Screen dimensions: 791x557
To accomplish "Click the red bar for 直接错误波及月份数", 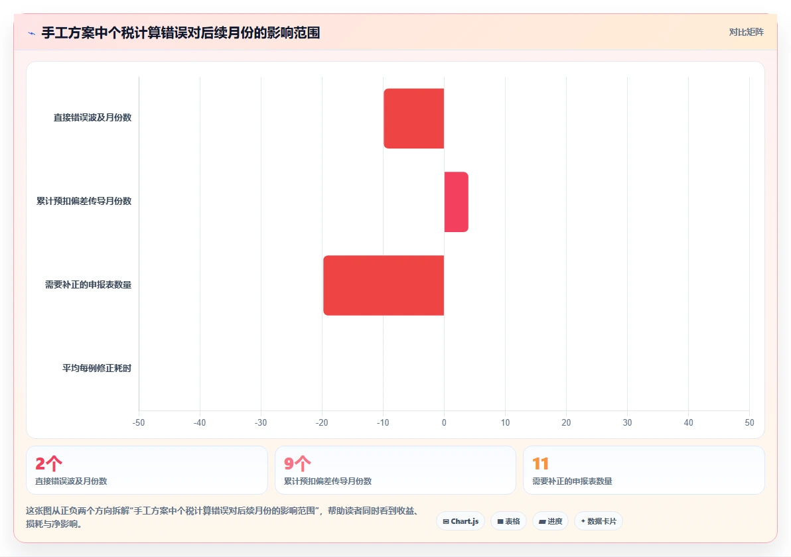I will (x=413, y=119).
